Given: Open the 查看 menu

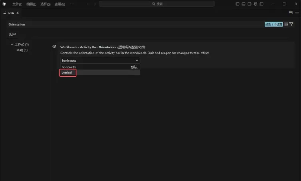Looking at the screenshot, I should coord(60,4).
